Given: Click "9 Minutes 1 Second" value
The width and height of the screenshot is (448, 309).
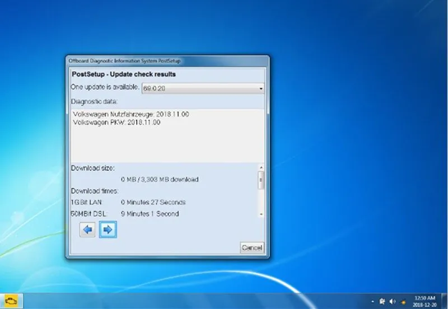Looking at the screenshot, I should [150, 214].
